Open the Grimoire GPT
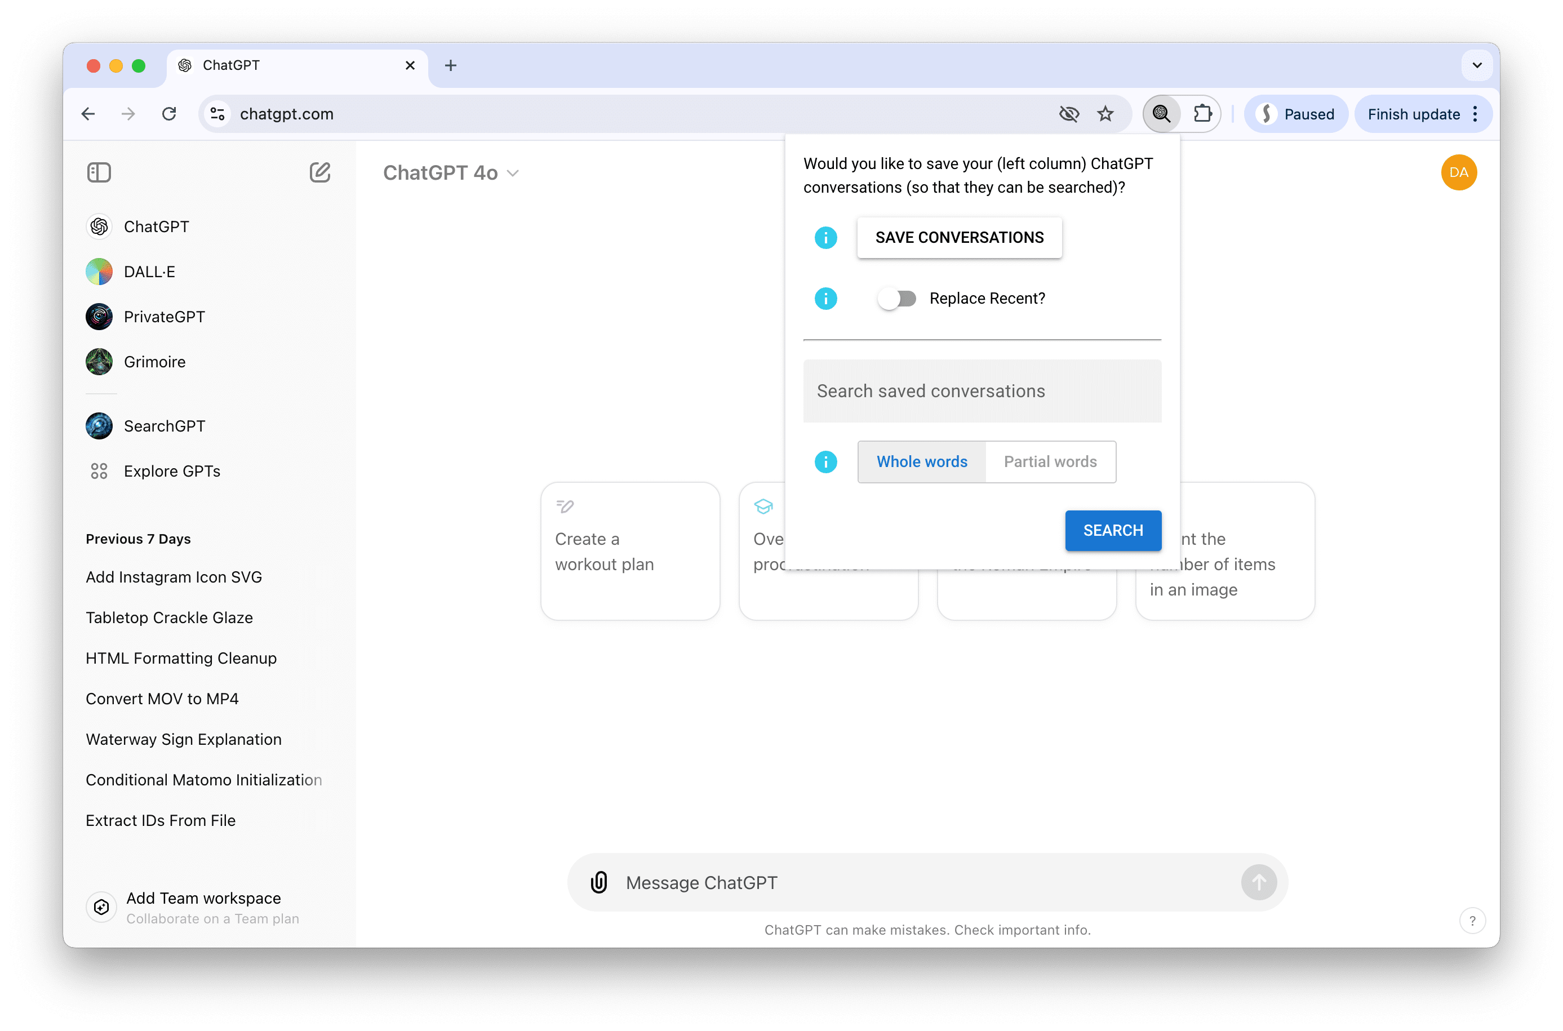 (99, 362)
